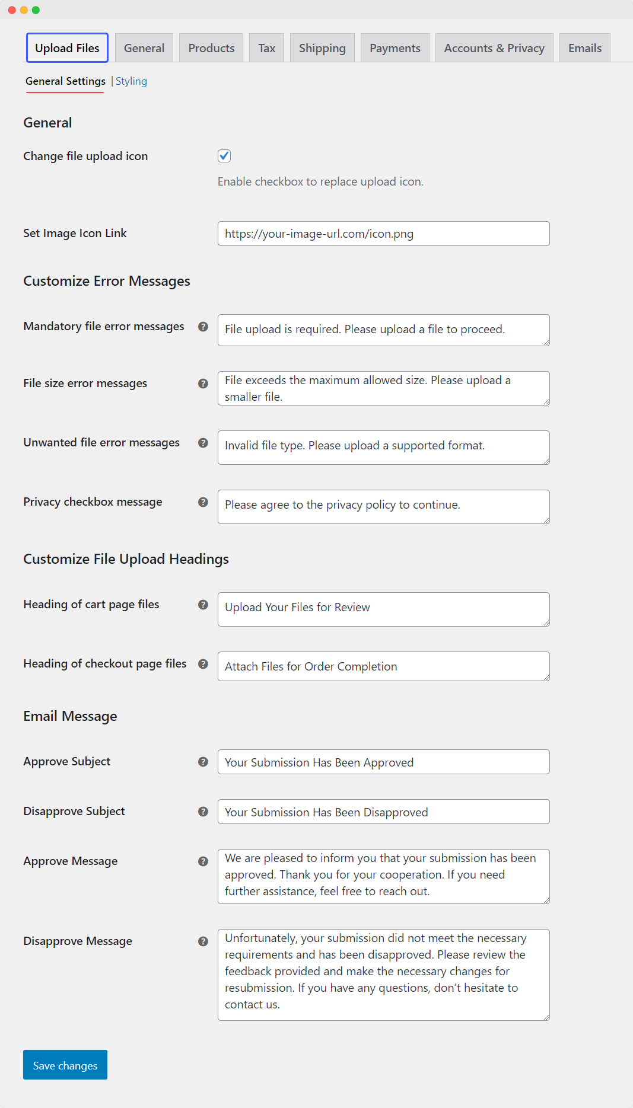Open the Shipping settings tab
Image resolution: width=633 pixels, height=1108 pixels.
coord(322,47)
